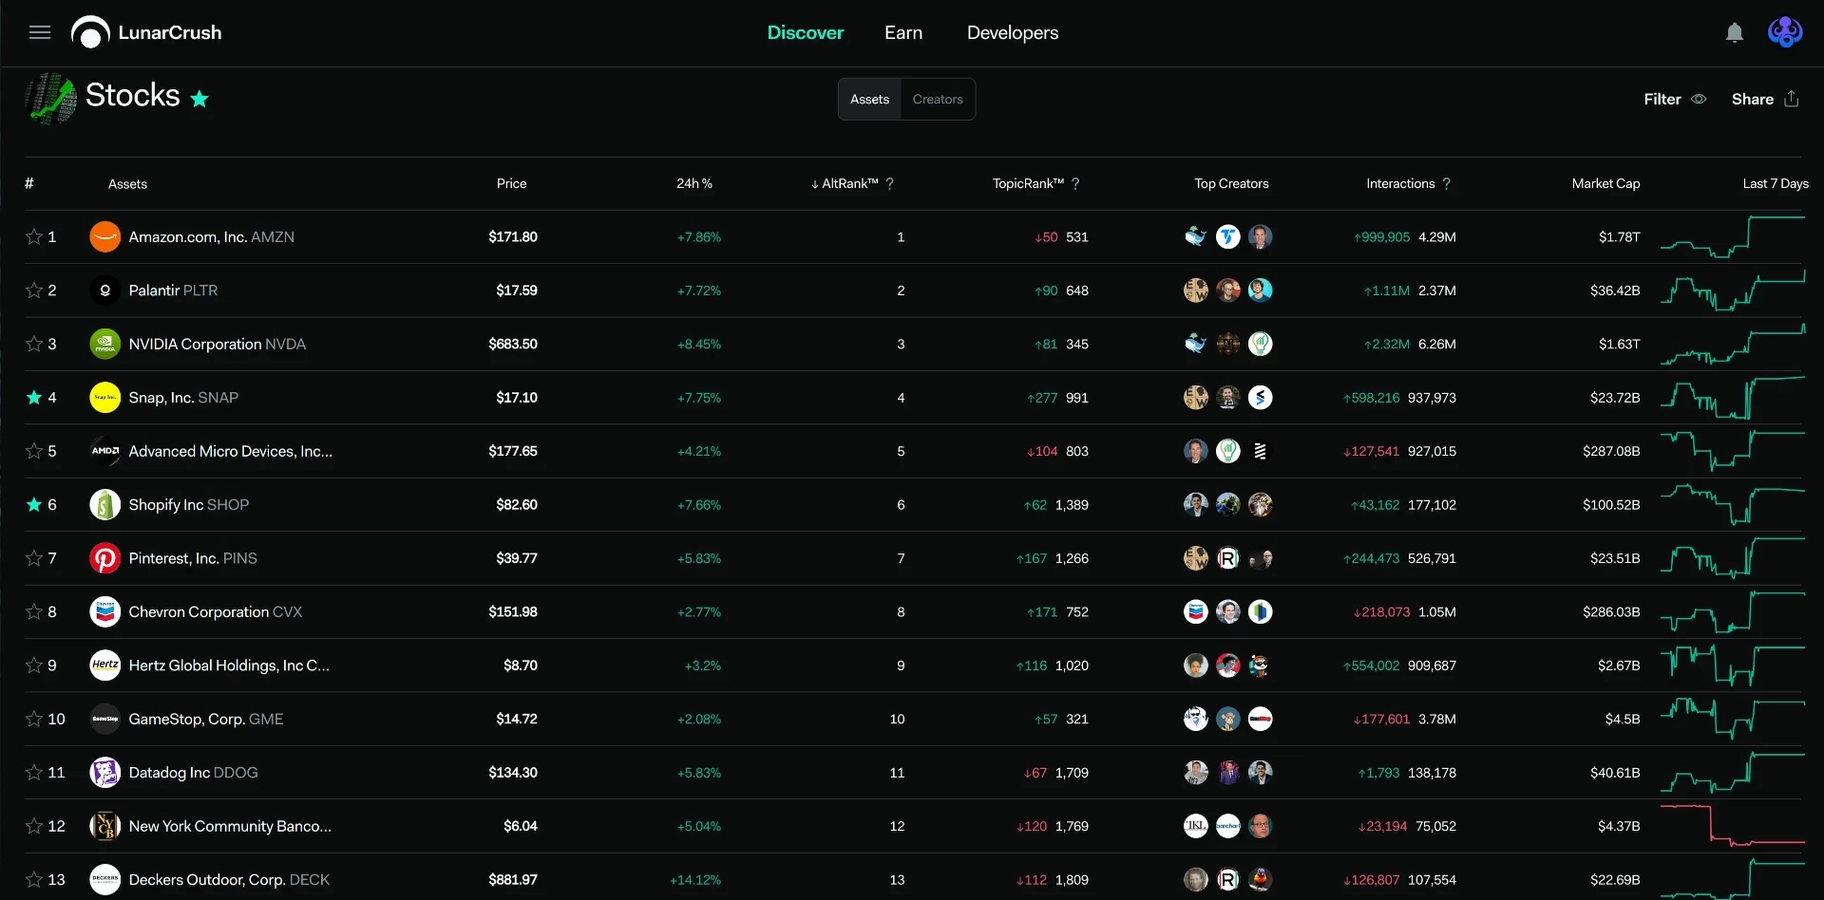Click second top creator avatar for Pinterest
Screen dimensions: 1824x900
pos(1228,558)
